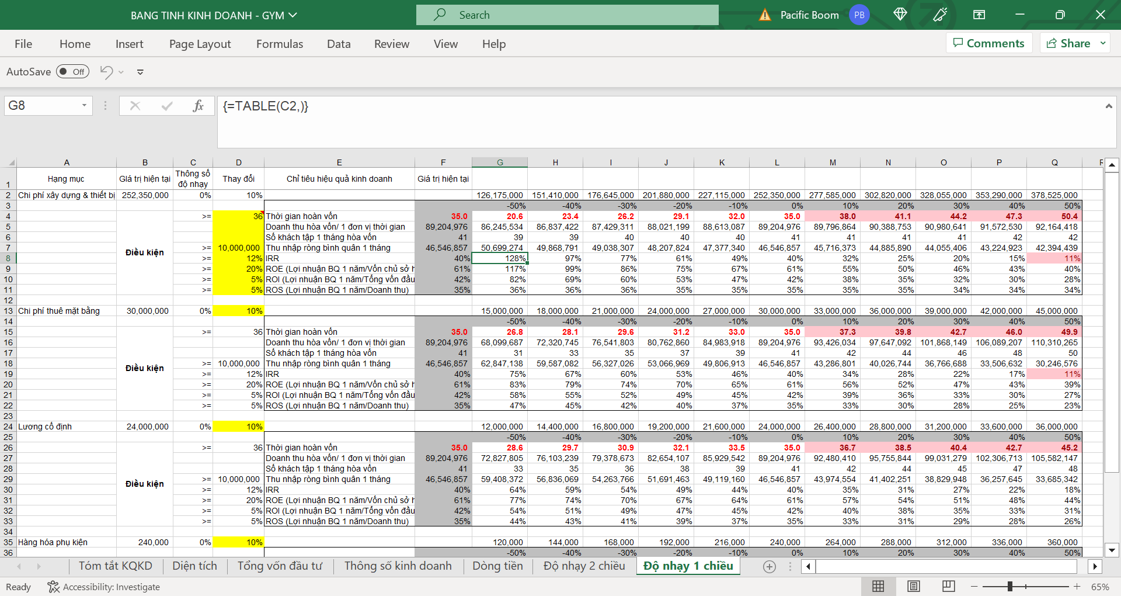Click the Insert Function fx icon
The height and width of the screenshot is (596, 1121).
click(198, 106)
